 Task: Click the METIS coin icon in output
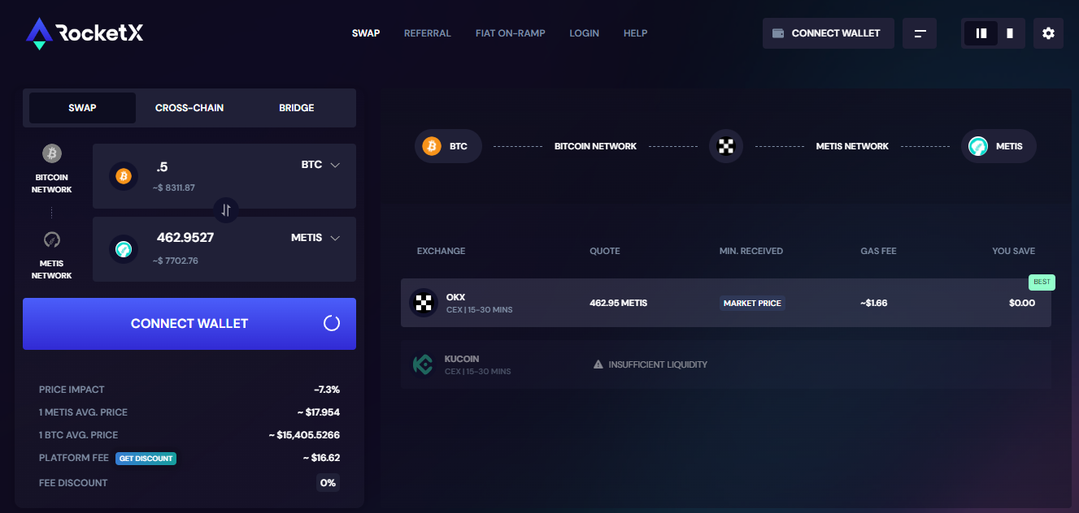click(x=124, y=249)
